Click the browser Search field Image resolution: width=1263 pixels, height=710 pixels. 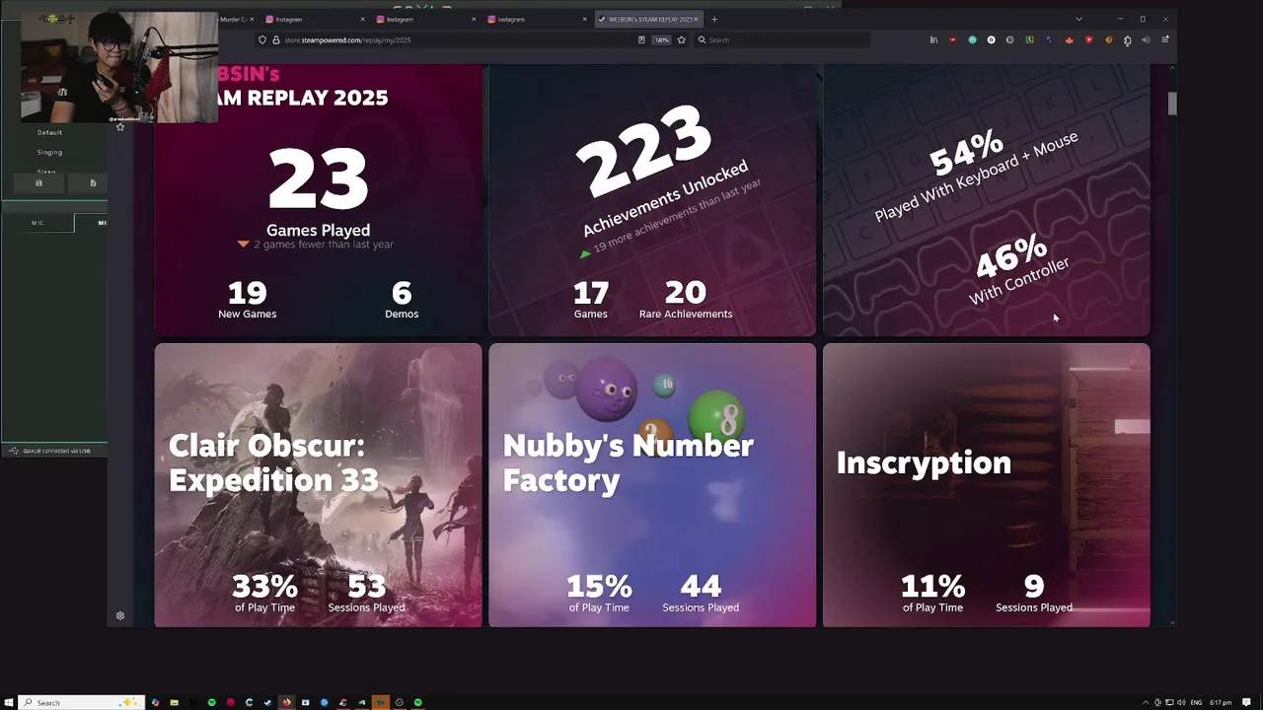[x=781, y=40]
